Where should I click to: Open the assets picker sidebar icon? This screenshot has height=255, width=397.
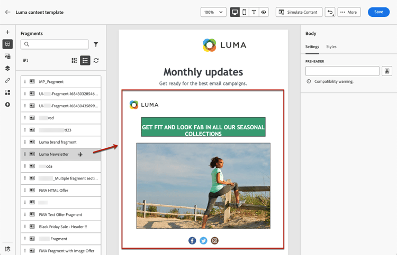tap(7, 56)
